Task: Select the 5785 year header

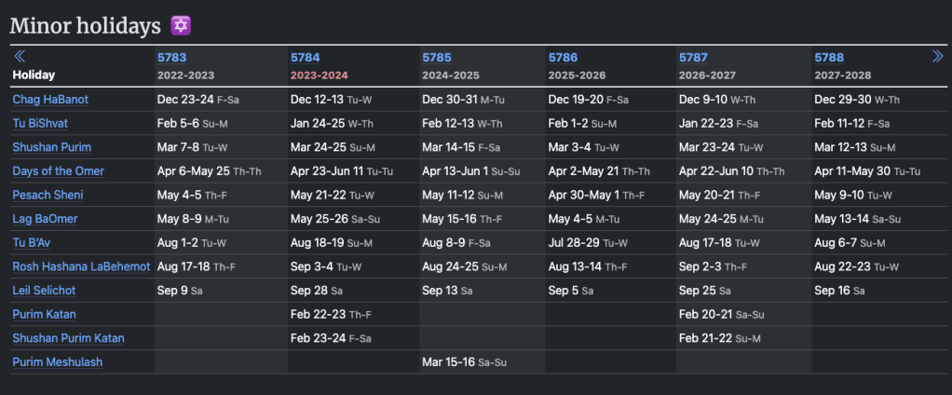Action: (436, 58)
